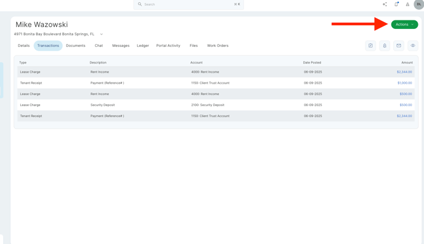Open the DL user avatar menu
Viewport: 424px width, 244px height.
coord(419,4)
